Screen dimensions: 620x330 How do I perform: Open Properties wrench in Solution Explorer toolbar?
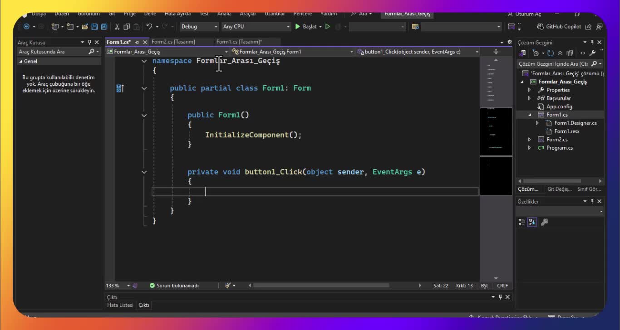click(x=592, y=53)
